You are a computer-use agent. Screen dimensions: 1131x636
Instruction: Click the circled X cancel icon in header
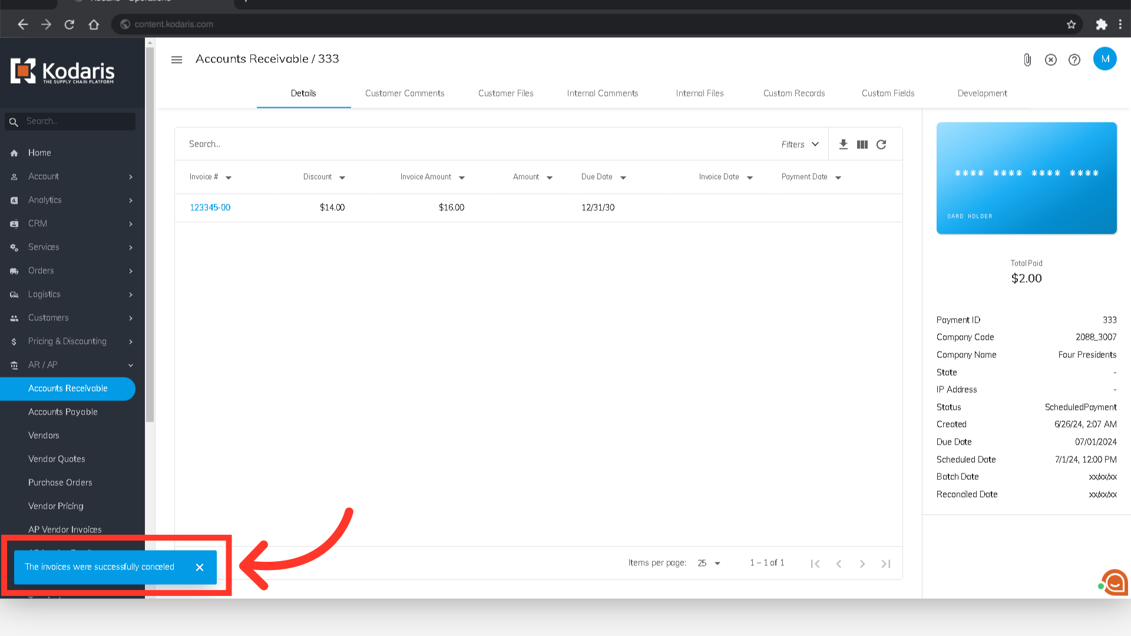coord(1051,59)
